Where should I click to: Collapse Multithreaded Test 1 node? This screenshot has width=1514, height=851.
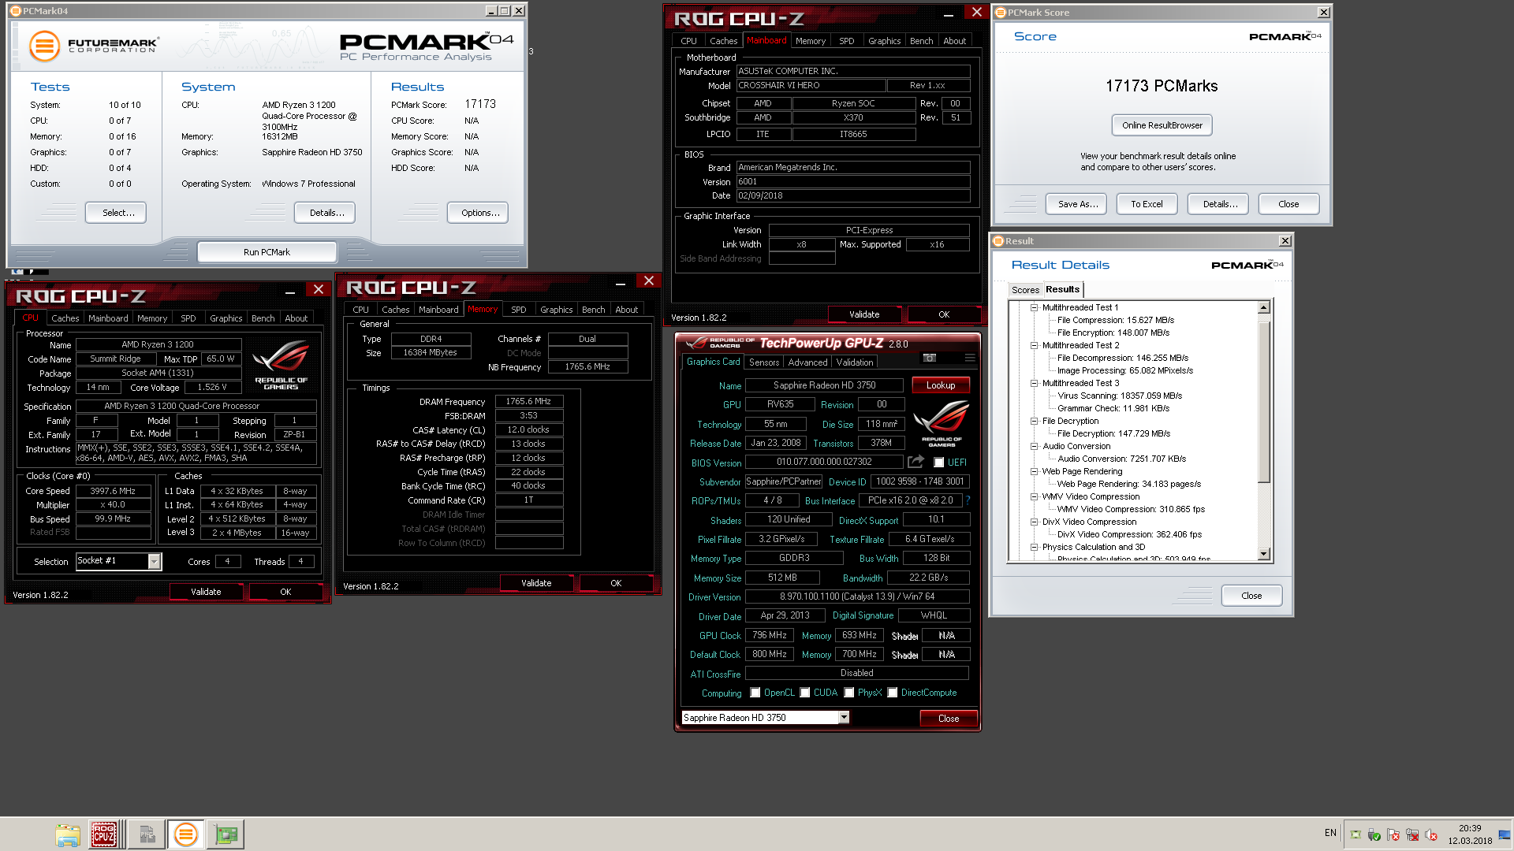coord(1034,307)
